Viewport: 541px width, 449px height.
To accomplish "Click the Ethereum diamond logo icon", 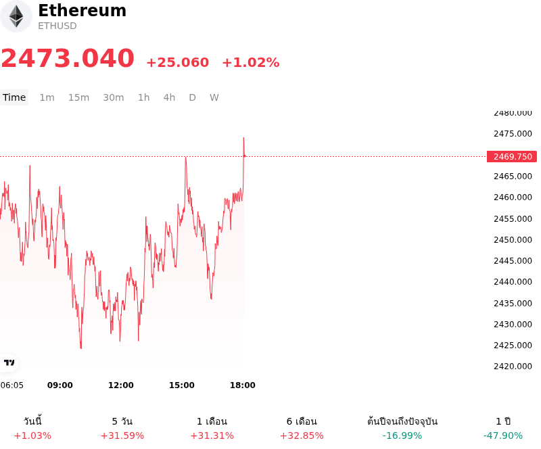I will click(16, 16).
